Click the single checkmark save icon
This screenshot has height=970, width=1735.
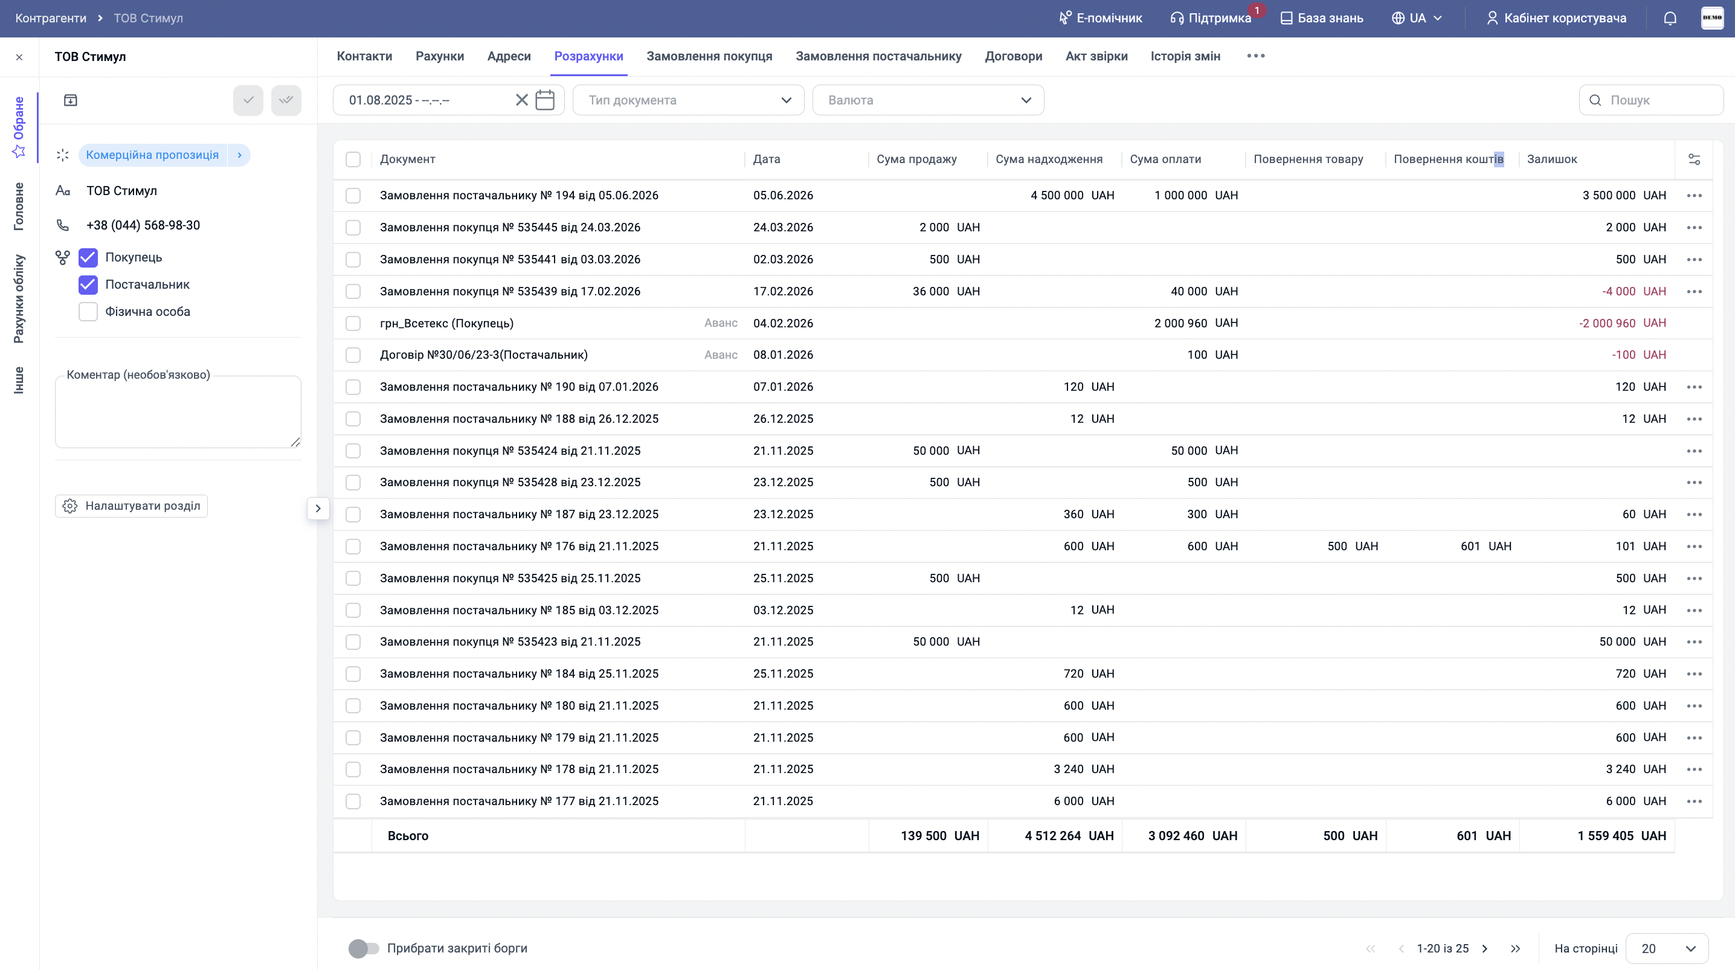(x=248, y=100)
